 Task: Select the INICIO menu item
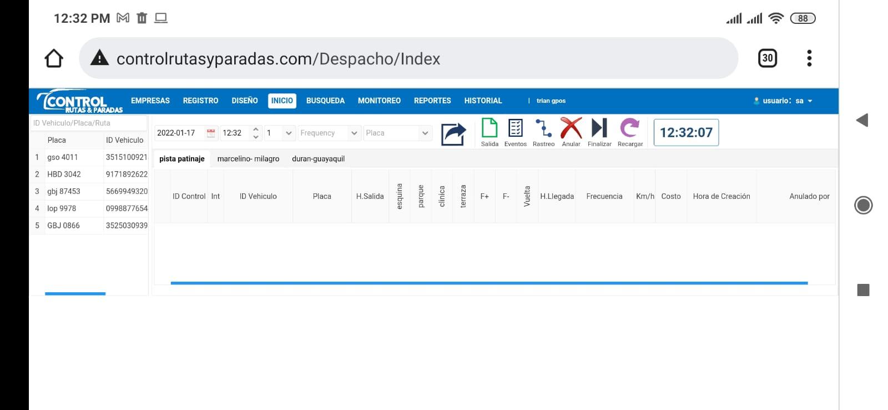point(282,101)
